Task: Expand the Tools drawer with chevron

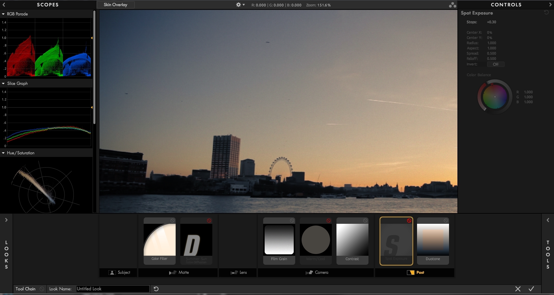Action: (548, 220)
